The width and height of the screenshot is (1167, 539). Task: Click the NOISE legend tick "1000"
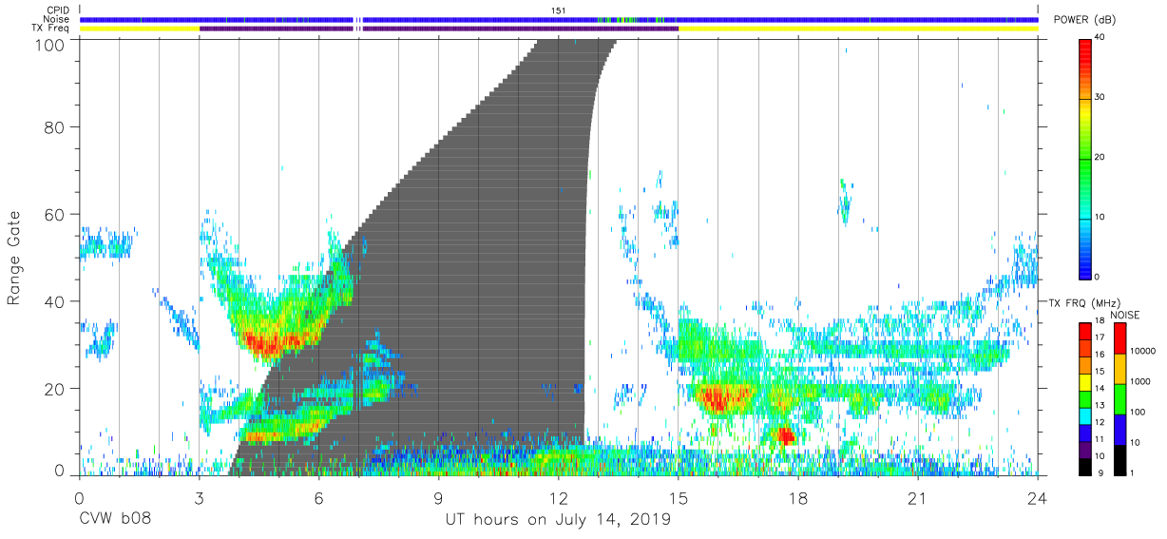(x=1139, y=381)
